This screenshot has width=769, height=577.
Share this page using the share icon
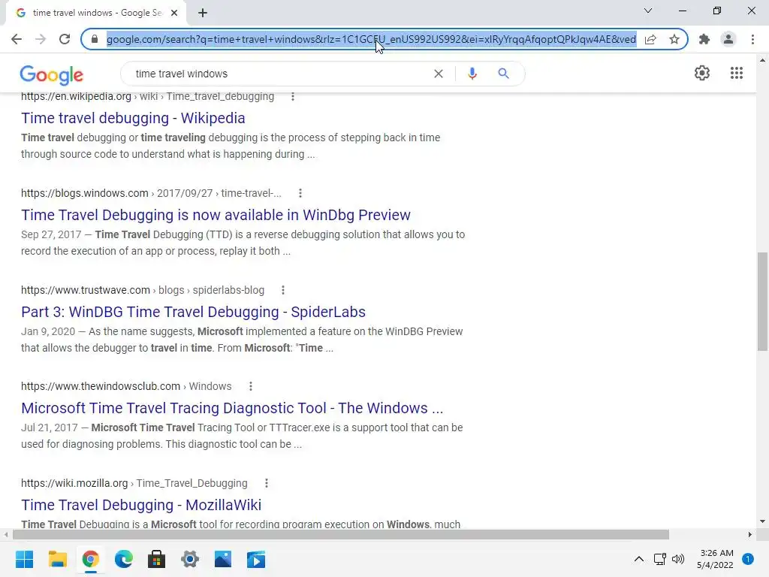650,39
